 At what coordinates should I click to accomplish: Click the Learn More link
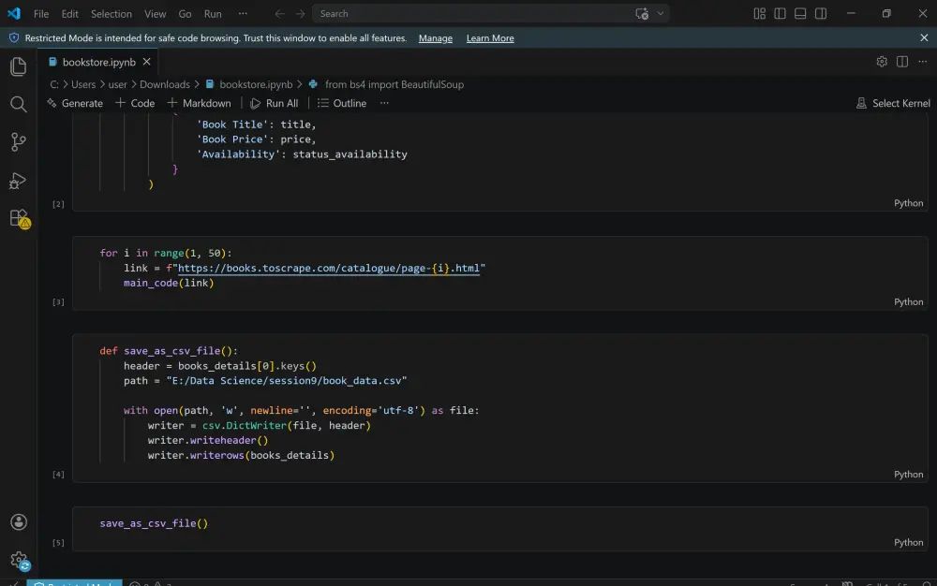pyautogui.click(x=490, y=38)
